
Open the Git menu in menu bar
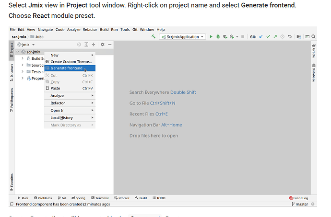(135, 30)
